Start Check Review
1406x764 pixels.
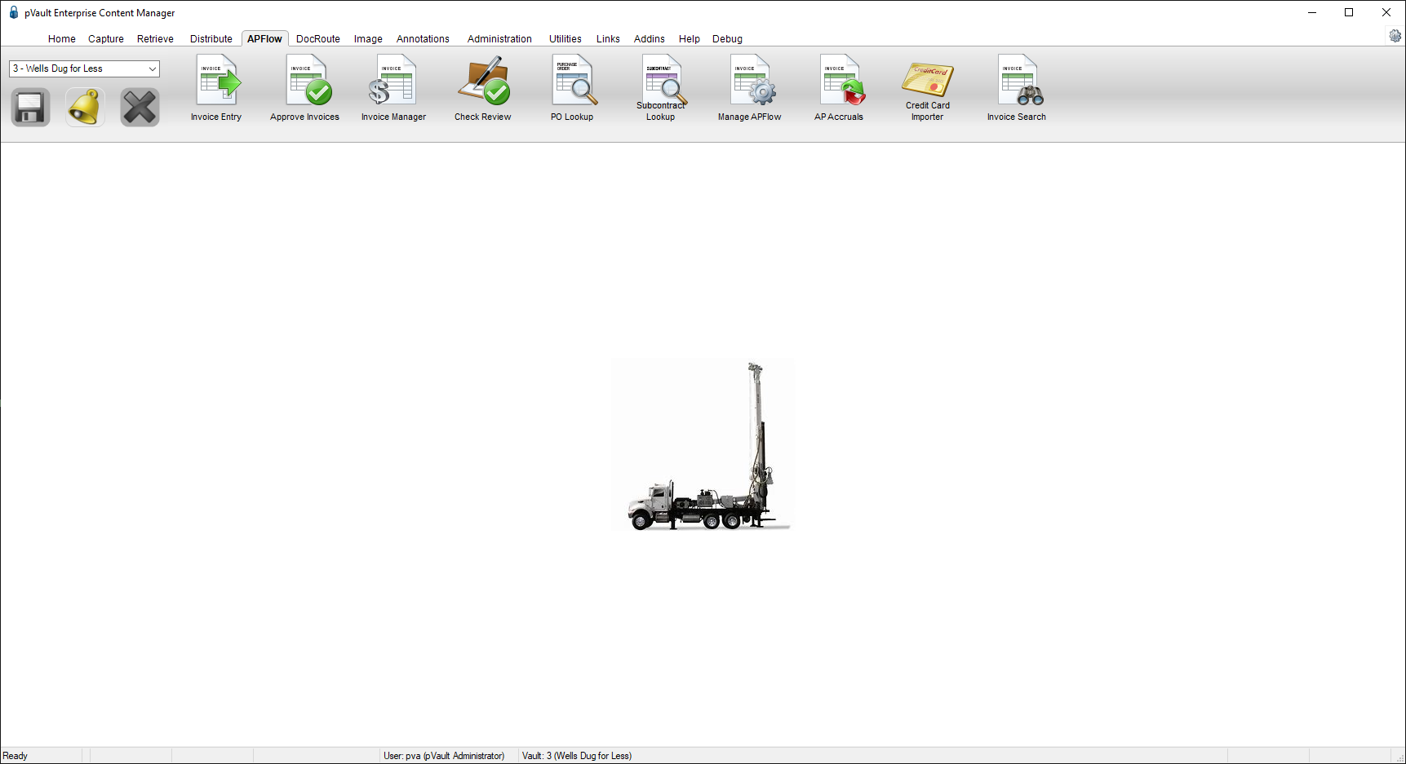pyautogui.click(x=482, y=88)
